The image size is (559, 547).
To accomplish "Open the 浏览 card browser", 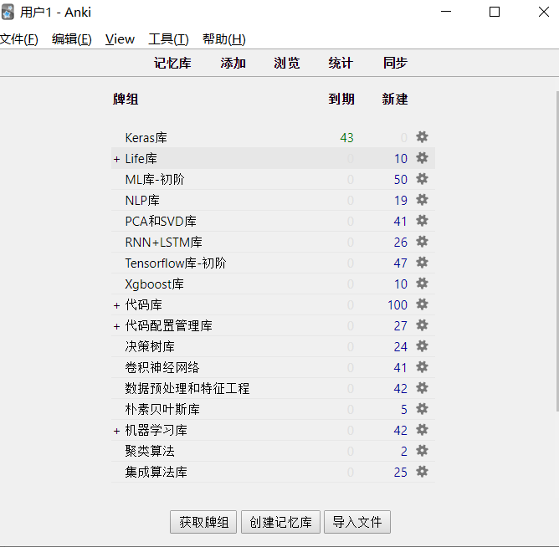I will [x=287, y=63].
